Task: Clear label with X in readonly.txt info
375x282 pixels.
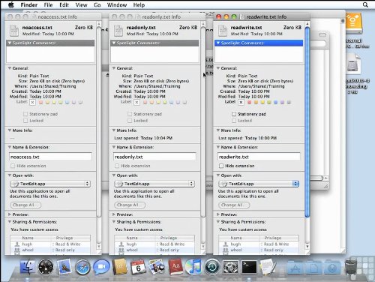Action: click(136, 102)
